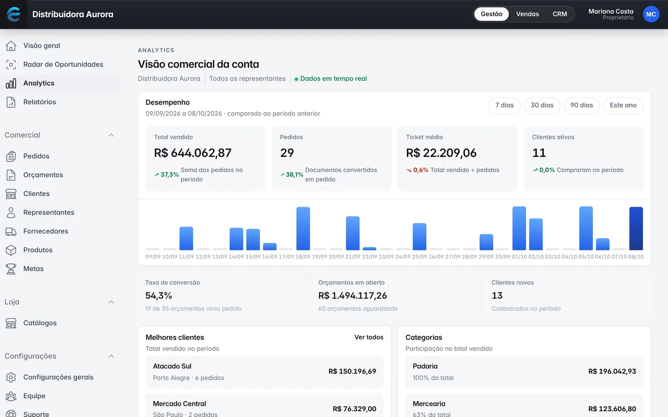Click the Representantes person icon

[x=11, y=212]
